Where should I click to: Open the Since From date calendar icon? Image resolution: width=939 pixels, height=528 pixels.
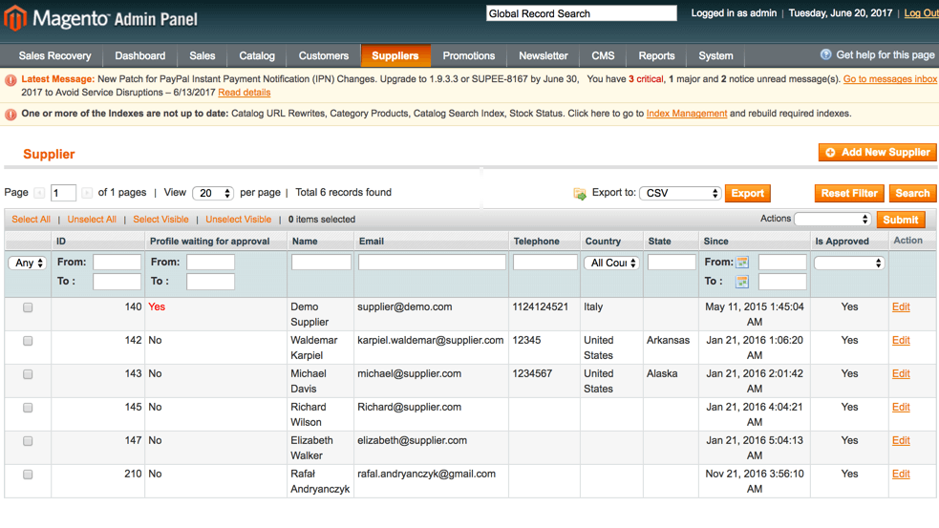pos(742,263)
